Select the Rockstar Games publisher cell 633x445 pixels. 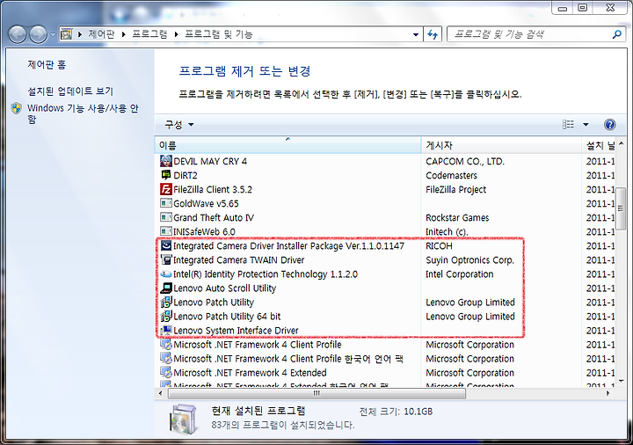[457, 217]
